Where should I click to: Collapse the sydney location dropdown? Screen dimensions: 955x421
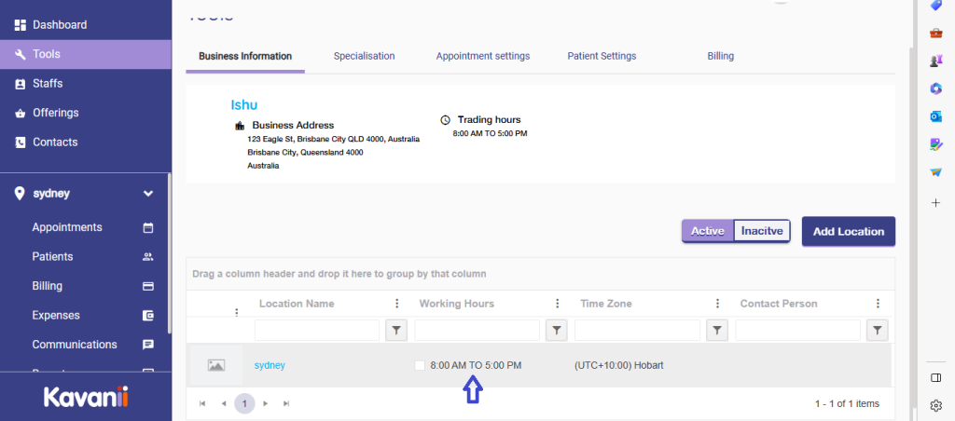147,194
